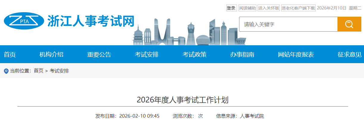Switch to 进入关怀版 care mode

point(269,8)
